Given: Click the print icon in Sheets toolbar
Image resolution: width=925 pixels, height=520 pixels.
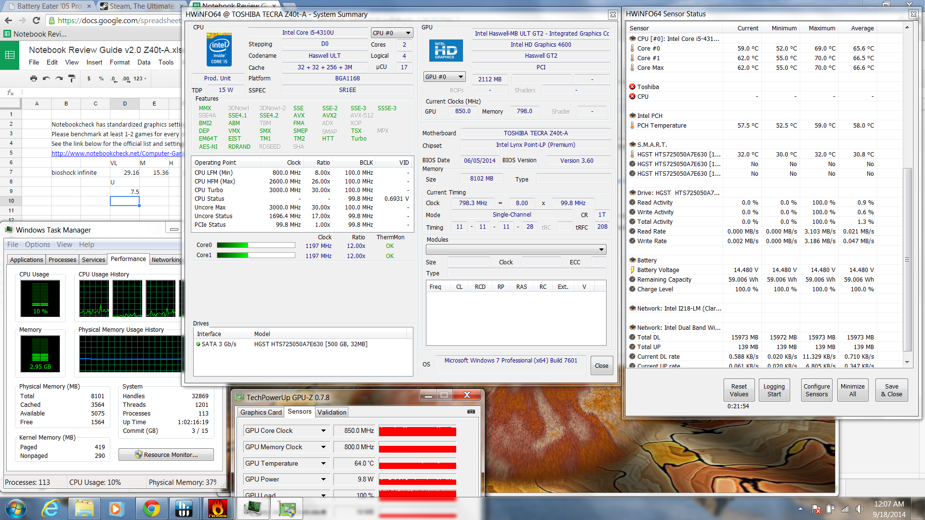Looking at the screenshot, I should [33, 78].
